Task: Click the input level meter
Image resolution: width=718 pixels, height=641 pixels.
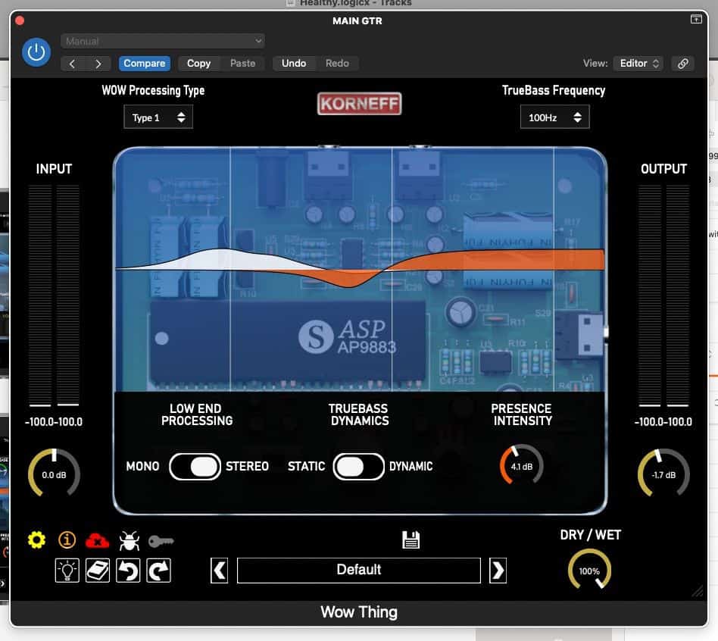Action: click(x=54, y=296)
